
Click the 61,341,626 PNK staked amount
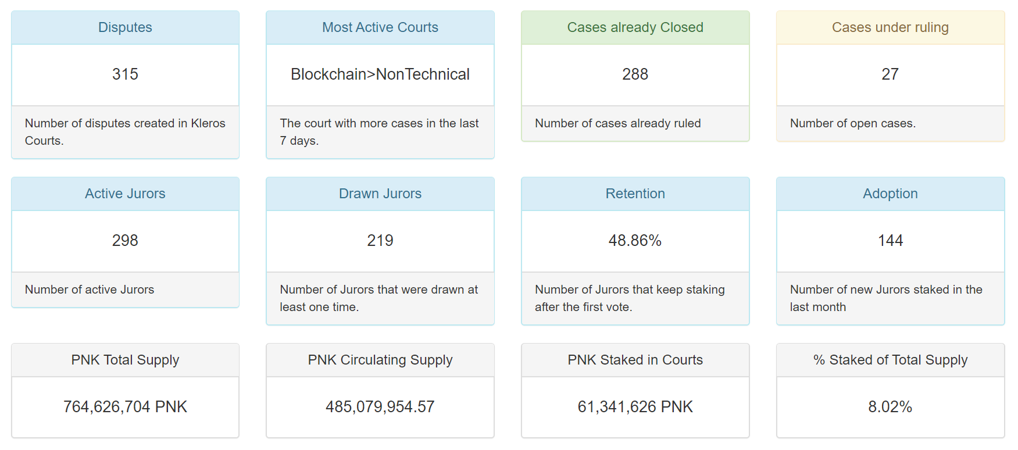pyautogui.click(x=635, y=407)
